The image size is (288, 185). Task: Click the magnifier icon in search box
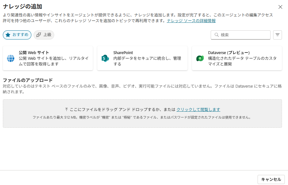pos(216,35)
